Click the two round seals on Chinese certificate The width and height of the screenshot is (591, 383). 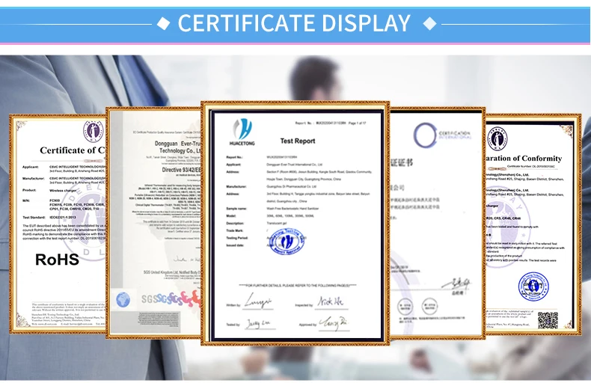[x=417, y=306]
